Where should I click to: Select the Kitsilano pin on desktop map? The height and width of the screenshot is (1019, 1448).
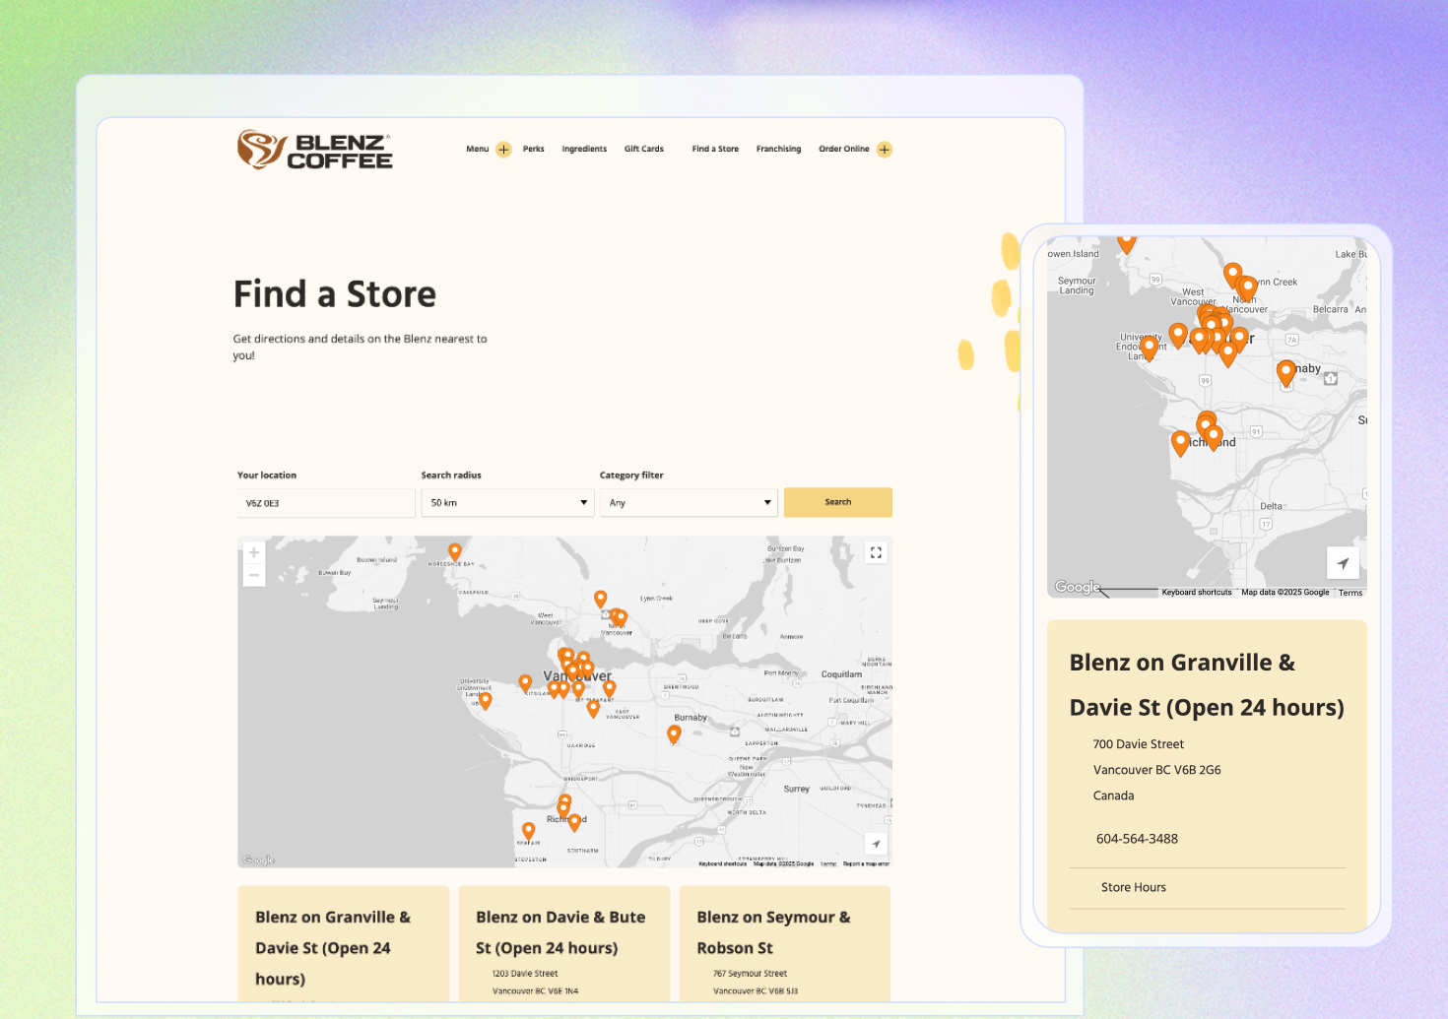pos(525,681)
